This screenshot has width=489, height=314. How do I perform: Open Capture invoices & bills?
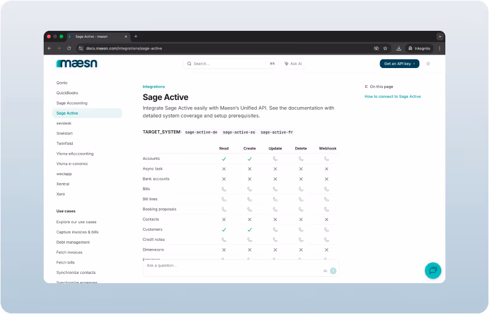[x=77, y=232]
